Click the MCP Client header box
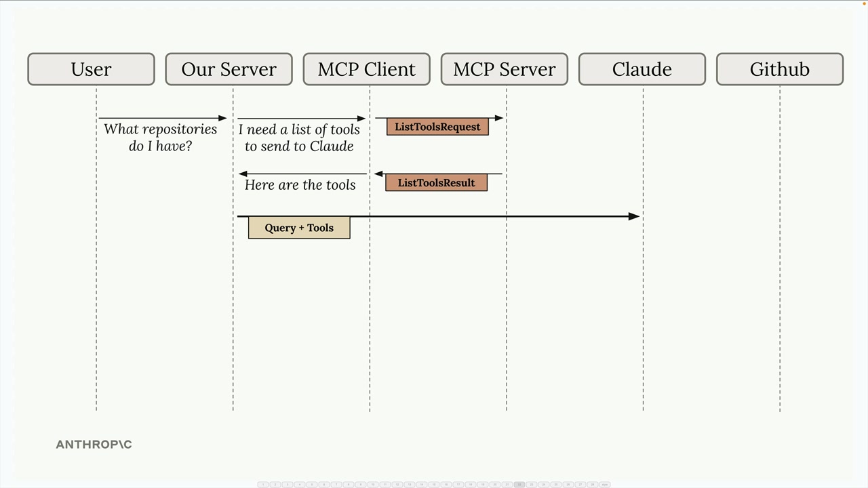This screenshot has width=868, height=488. [366, 69]
